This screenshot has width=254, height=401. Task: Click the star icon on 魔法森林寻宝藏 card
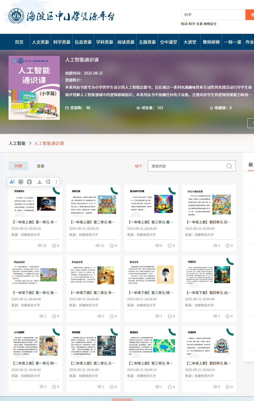[x=169, y=245]
